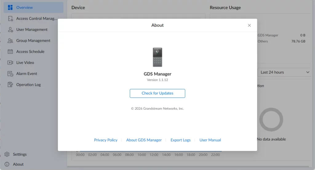Open the Overview menu item
Viewport: 315px width, 170px height.
[33, 7]
